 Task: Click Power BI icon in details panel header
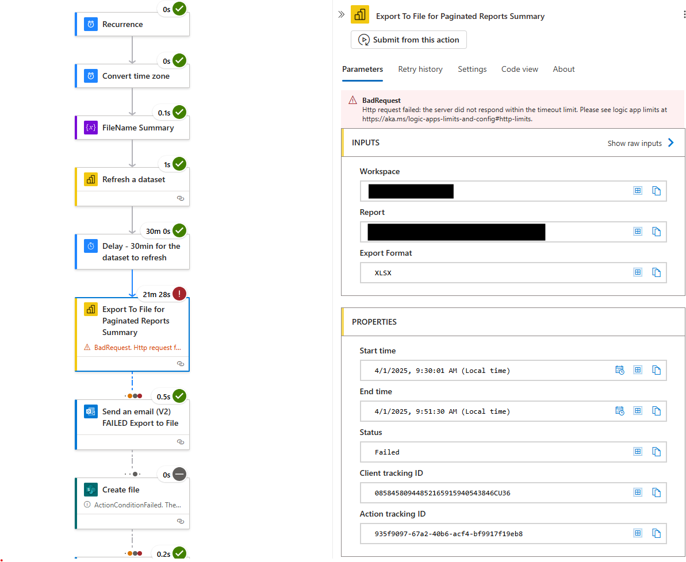coord(359,14)
